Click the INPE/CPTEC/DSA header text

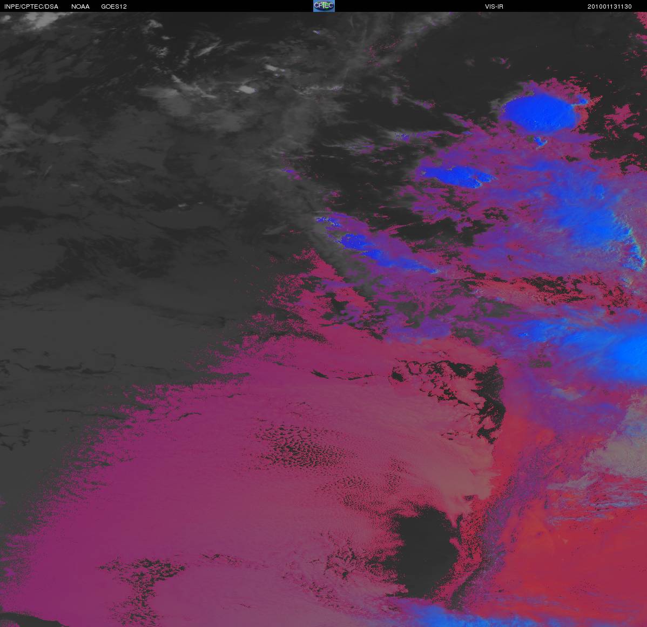(x=31, y=6)
